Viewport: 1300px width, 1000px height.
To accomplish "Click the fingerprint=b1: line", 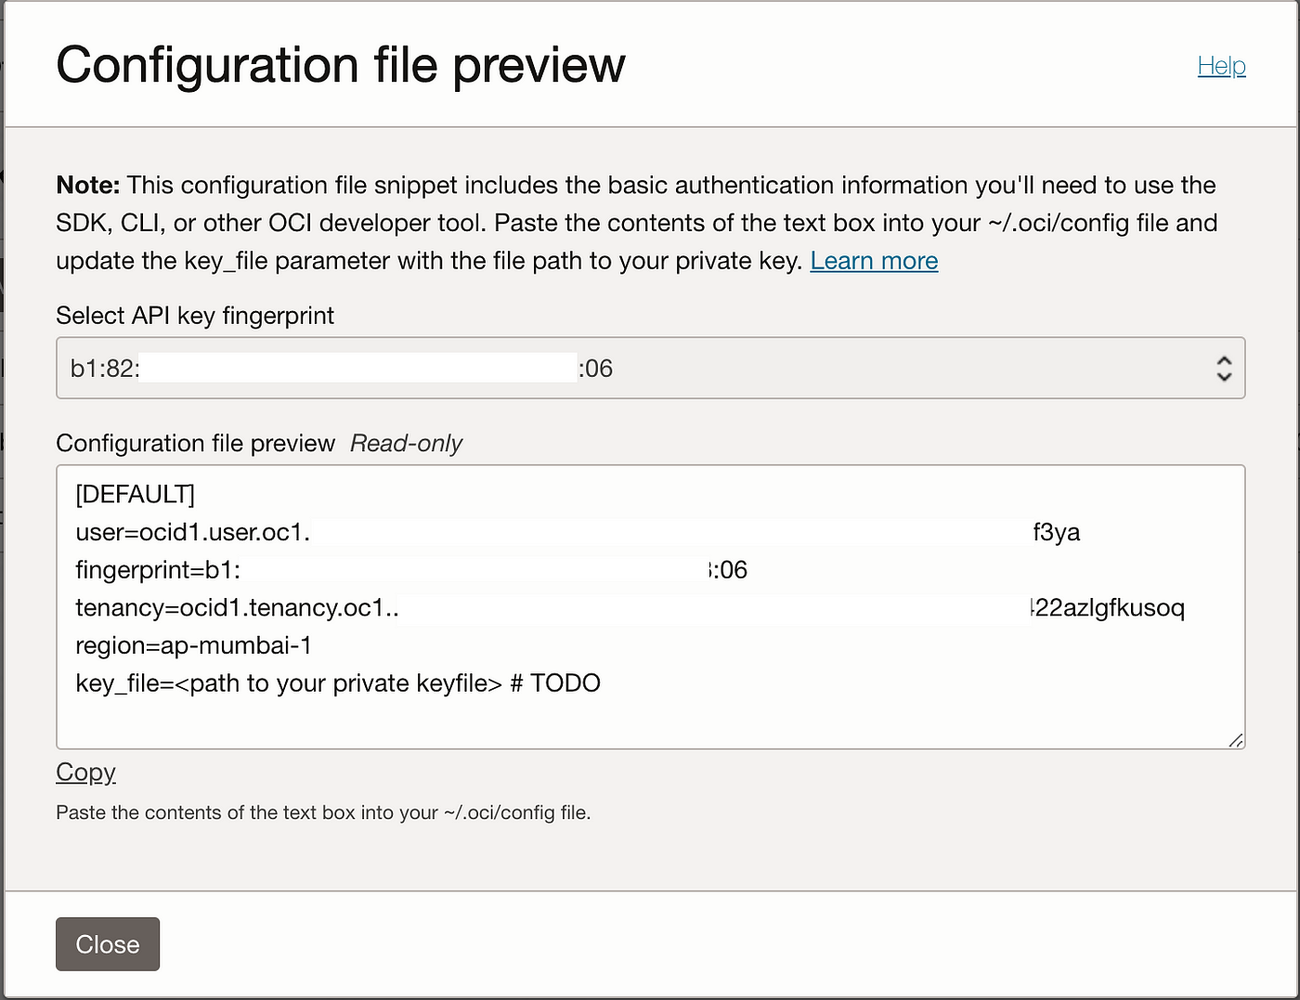I will pyautogui.click(x=411, y=570).
